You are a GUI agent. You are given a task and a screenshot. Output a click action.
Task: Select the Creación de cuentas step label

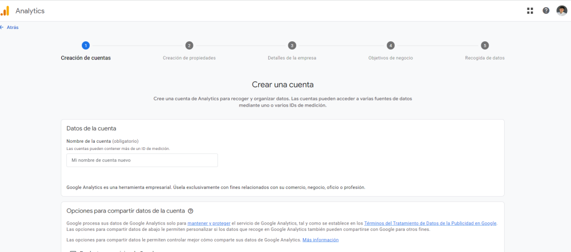[x=85, y=58]
